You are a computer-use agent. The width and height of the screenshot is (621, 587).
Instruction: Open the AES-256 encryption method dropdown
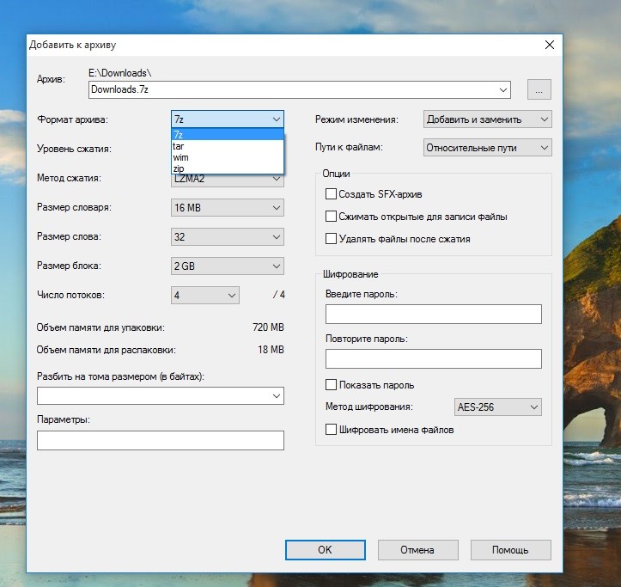click(497, 407)
